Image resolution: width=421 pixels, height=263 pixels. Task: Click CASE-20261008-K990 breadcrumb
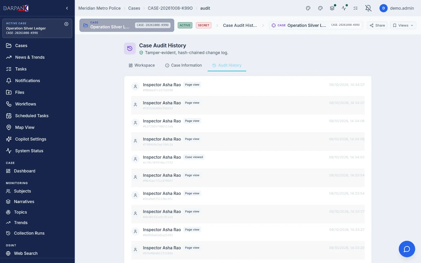(x=170, y=8)
